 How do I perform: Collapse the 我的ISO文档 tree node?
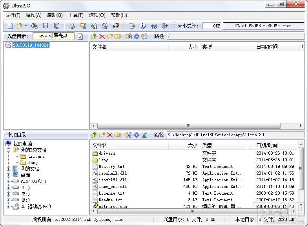pos(8,150)
